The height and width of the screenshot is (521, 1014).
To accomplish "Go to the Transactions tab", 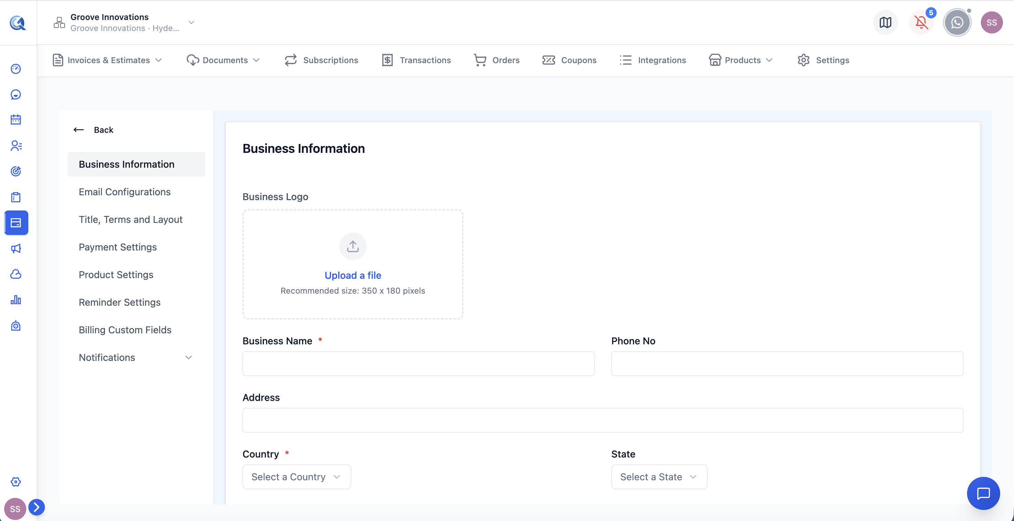I will click(417, 60).
